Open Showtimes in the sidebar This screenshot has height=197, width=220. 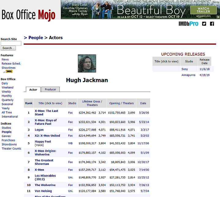tap(9, 68)
